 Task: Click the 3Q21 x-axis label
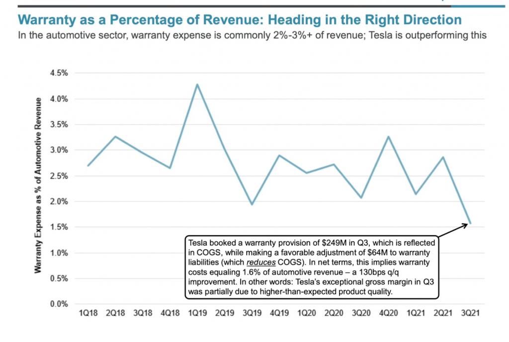[470, 313]
